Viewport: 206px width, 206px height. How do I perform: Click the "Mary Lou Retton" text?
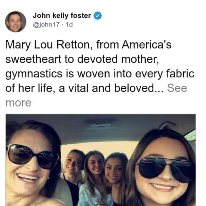[47, 45]
